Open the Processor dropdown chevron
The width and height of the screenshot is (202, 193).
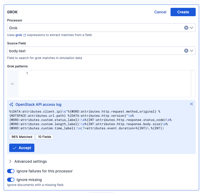point(192,28)
